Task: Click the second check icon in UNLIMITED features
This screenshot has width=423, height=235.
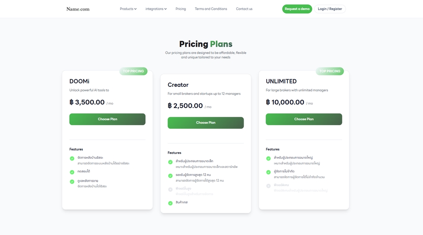Action: click(268, 172)
